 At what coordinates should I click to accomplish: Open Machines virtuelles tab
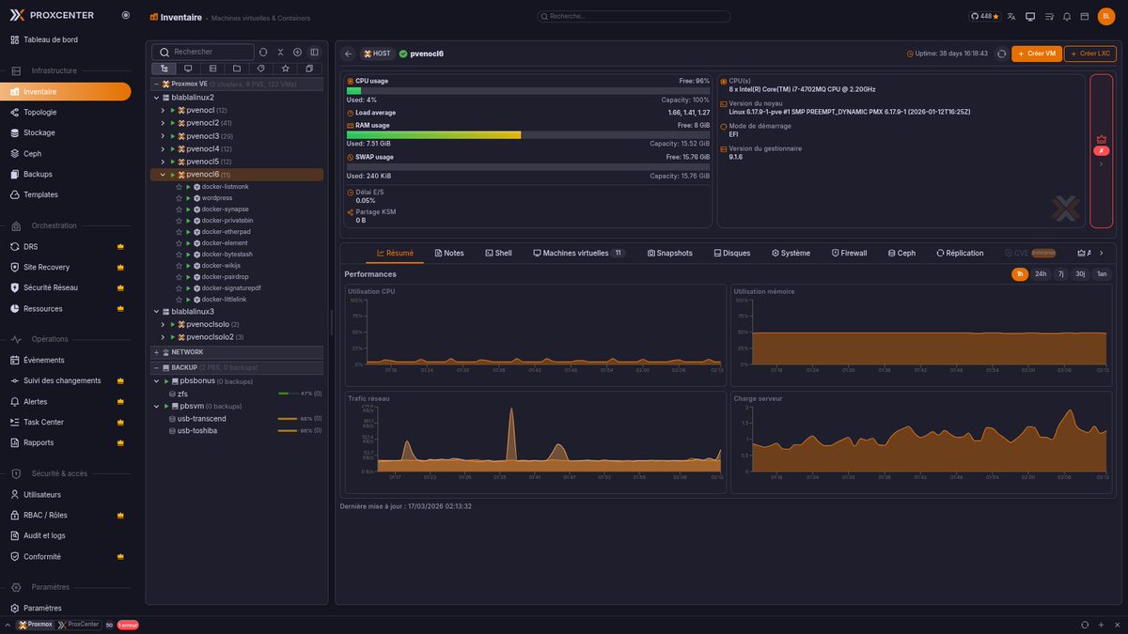click(x=578, y=253)
